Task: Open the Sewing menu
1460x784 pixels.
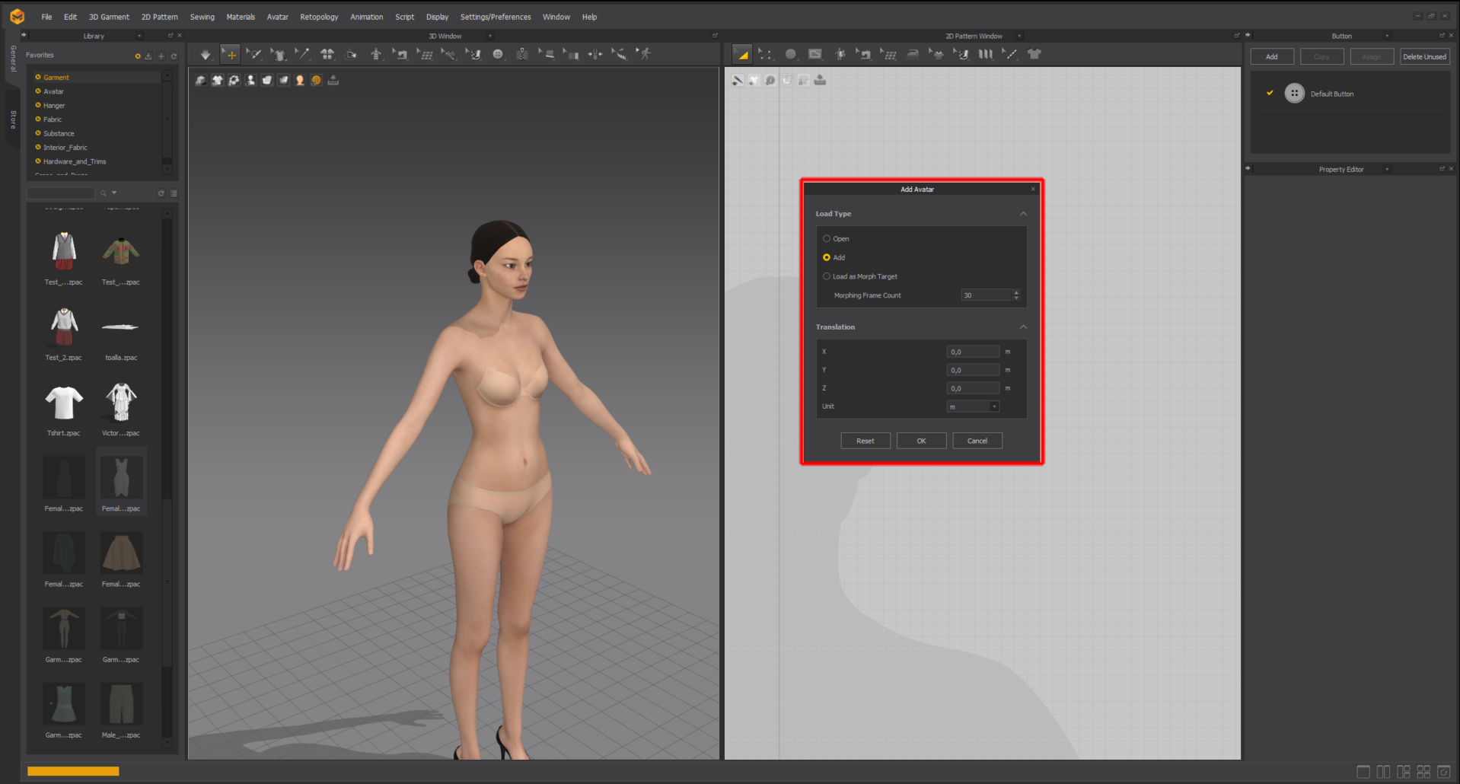Action: 202,17
